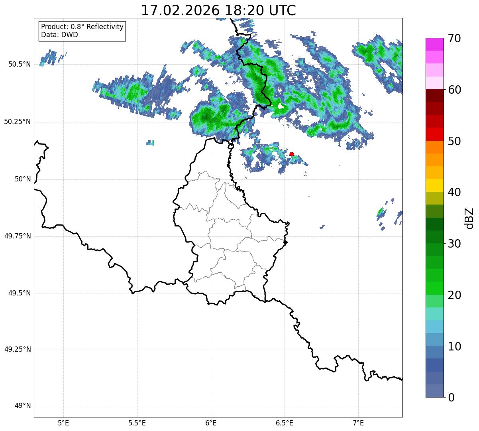Click the 50°N latitude label
This screenshot has height=431, width=479.
coord(23,179)
